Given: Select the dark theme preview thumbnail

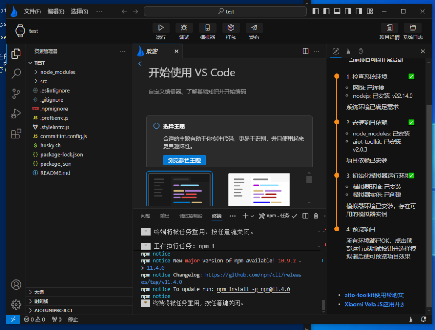Looking at the screenshot, I should coord(180,189).
